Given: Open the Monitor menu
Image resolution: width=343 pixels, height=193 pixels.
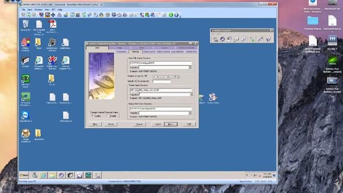Looking at the screenshot, I should point(38,10).
